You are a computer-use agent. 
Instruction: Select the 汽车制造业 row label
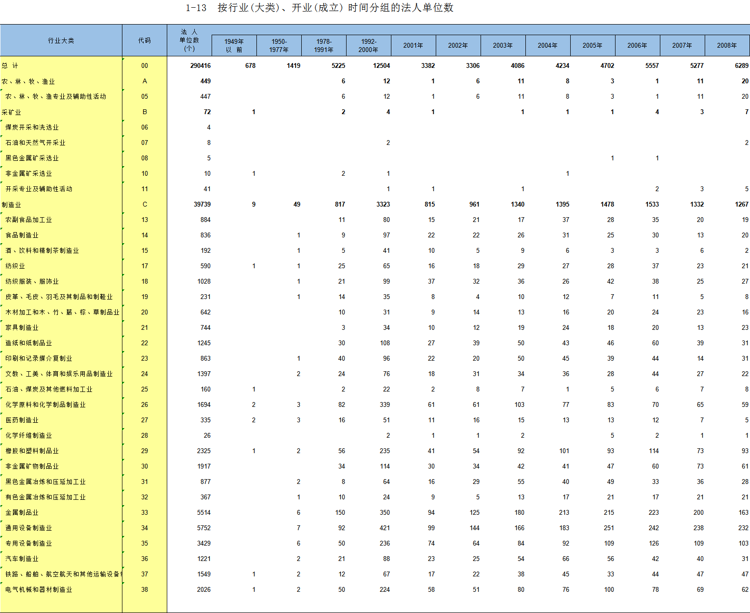click(x=22, y=559)
